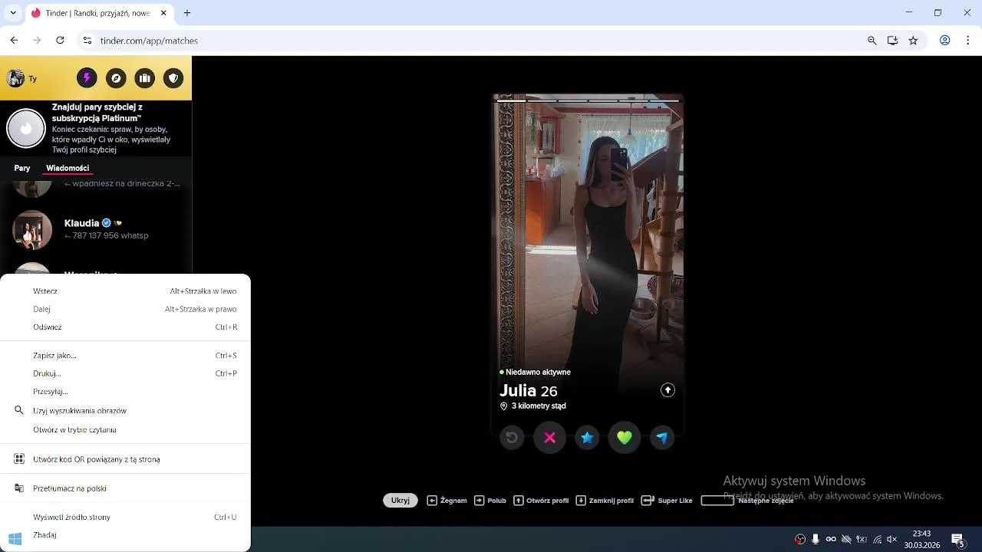Click Klaudia's blue verified badge
Image resolution: width=982 pixels, height=552 pixels.
coord(107,223)
